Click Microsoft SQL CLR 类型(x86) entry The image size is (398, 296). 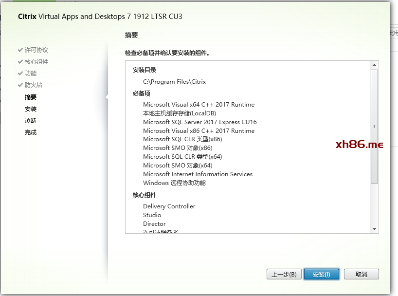182,139
